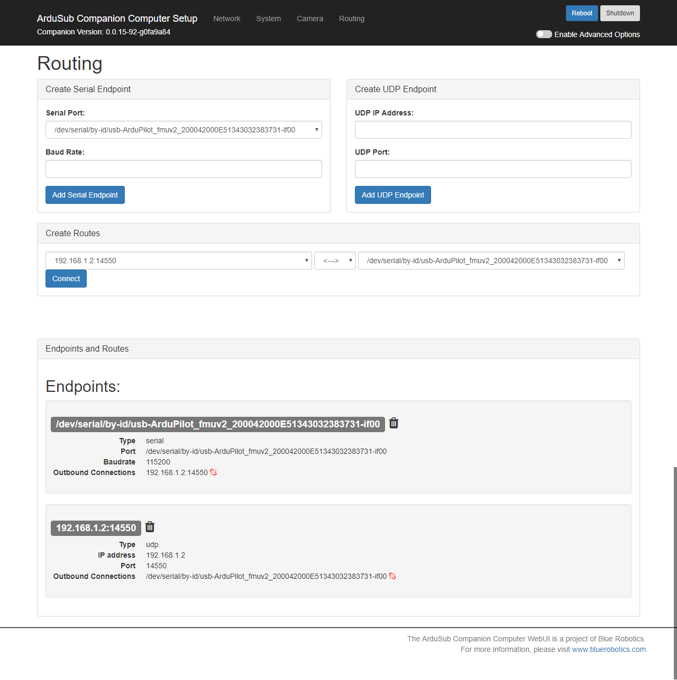Click Add UDP Endpoint button

[392, 195]
